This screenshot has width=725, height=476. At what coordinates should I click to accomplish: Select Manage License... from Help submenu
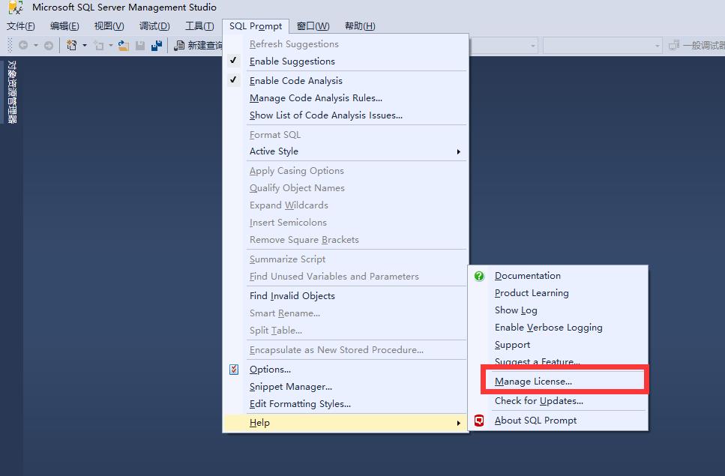coord(533,382)
